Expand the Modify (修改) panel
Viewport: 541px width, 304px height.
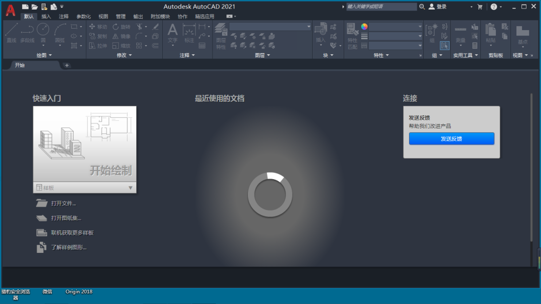(x=124, y=55)
